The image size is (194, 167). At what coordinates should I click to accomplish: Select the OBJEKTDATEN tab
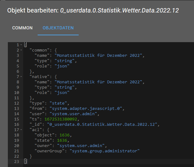(58, 28)
